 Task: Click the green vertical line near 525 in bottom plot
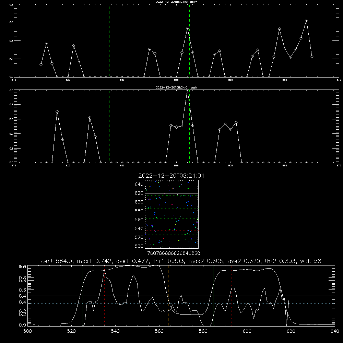83,295
